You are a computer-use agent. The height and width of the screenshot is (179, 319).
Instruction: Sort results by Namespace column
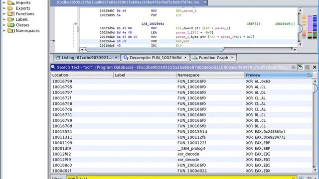(x=210, y=75)
